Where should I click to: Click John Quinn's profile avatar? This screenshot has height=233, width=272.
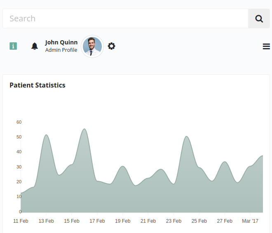point(92,46)
